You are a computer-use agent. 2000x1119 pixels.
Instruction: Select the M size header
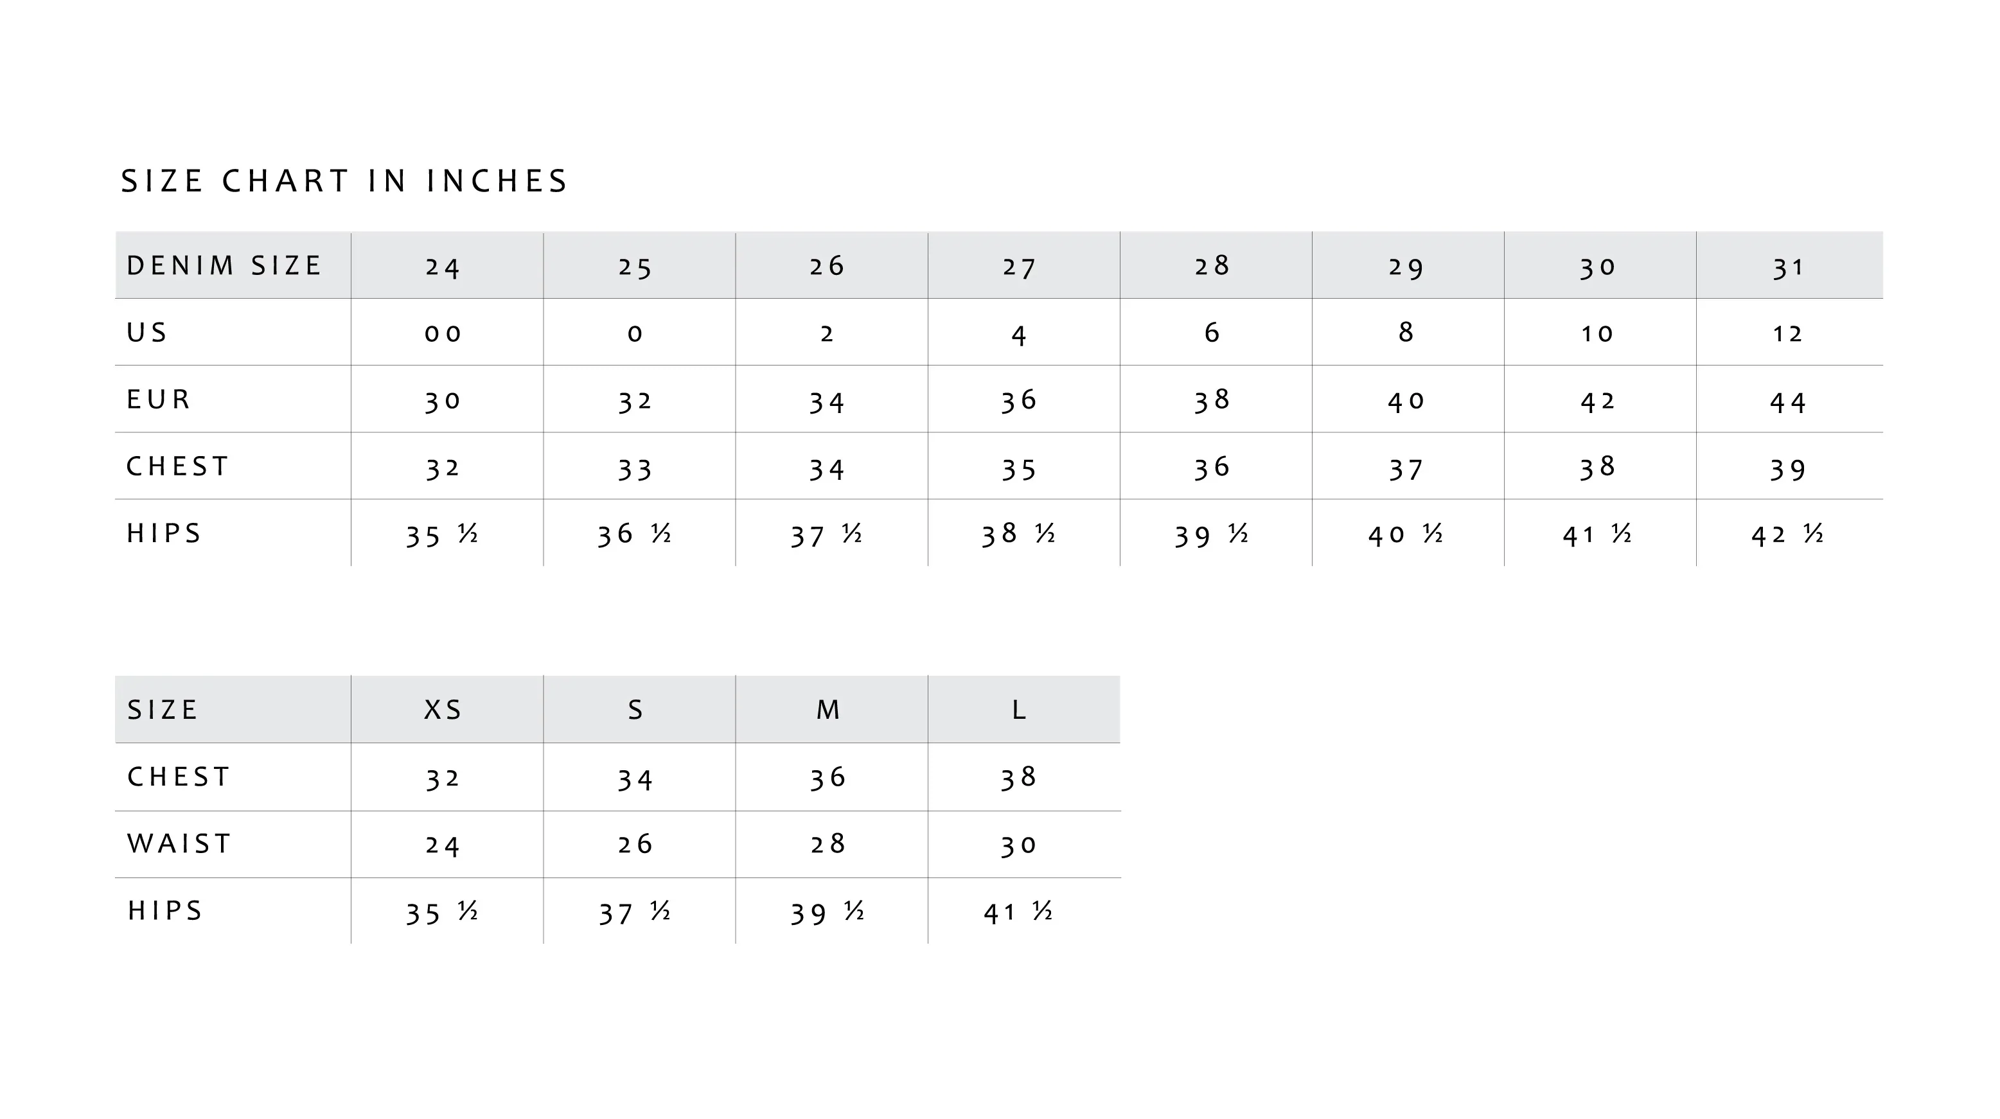(827, 709)
